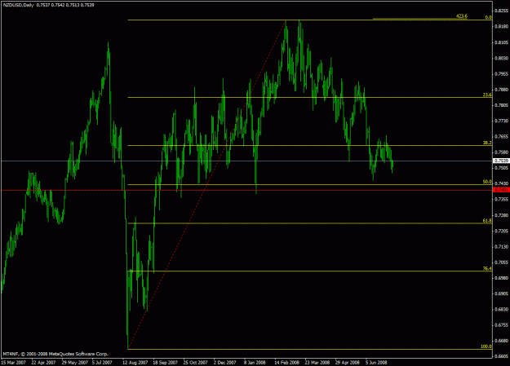510x366 pixels.
Task: Click the 18 Sep 2007 date label
Action: click(165, 363)
